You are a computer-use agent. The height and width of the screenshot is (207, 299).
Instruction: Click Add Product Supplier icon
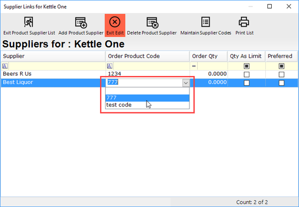tap(81, 22)
